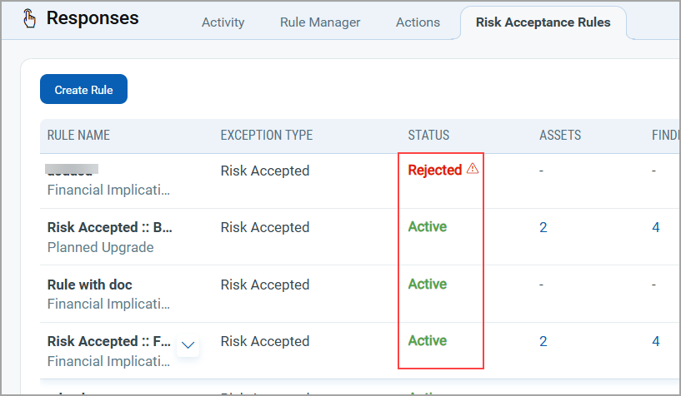This screenshot has height=396, width=681.
Task: Click findings count in the last visible row
Action: pos(656,341)
